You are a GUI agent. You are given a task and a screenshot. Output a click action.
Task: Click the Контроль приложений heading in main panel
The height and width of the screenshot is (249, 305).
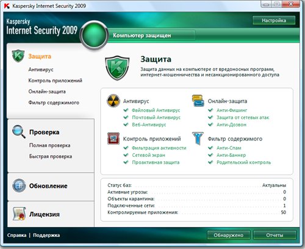coord(152,139)
